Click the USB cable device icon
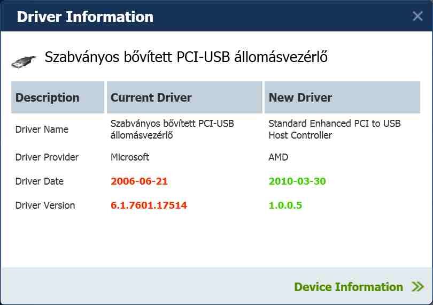This screenshot has height=305, width=433. [x=24, y=61]
